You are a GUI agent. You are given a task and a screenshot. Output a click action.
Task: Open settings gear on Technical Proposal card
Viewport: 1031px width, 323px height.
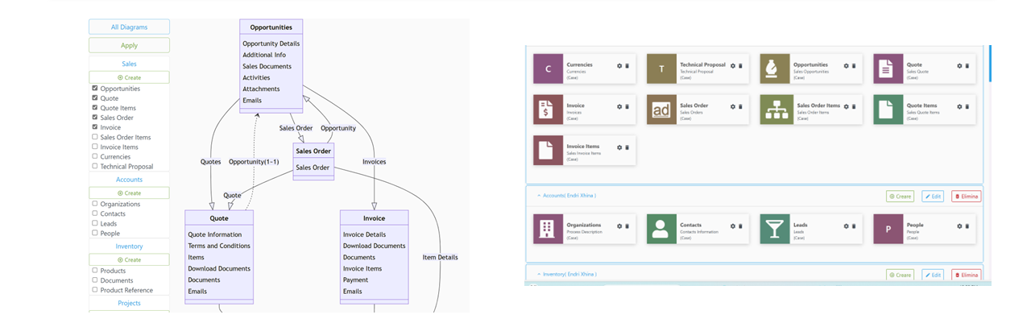pyautogui.click(x=733, y=66)
